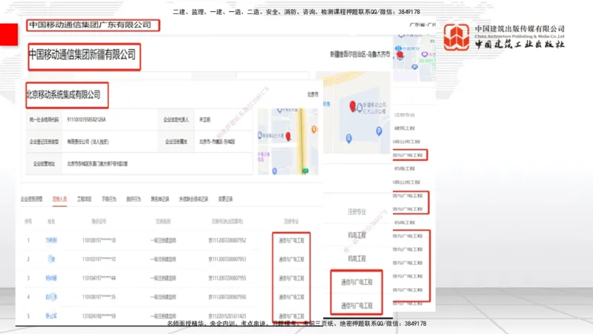Click the Xinjiang company map thumbnail
The height and width of the screenshot is (334, 593).
coord(357,113)
